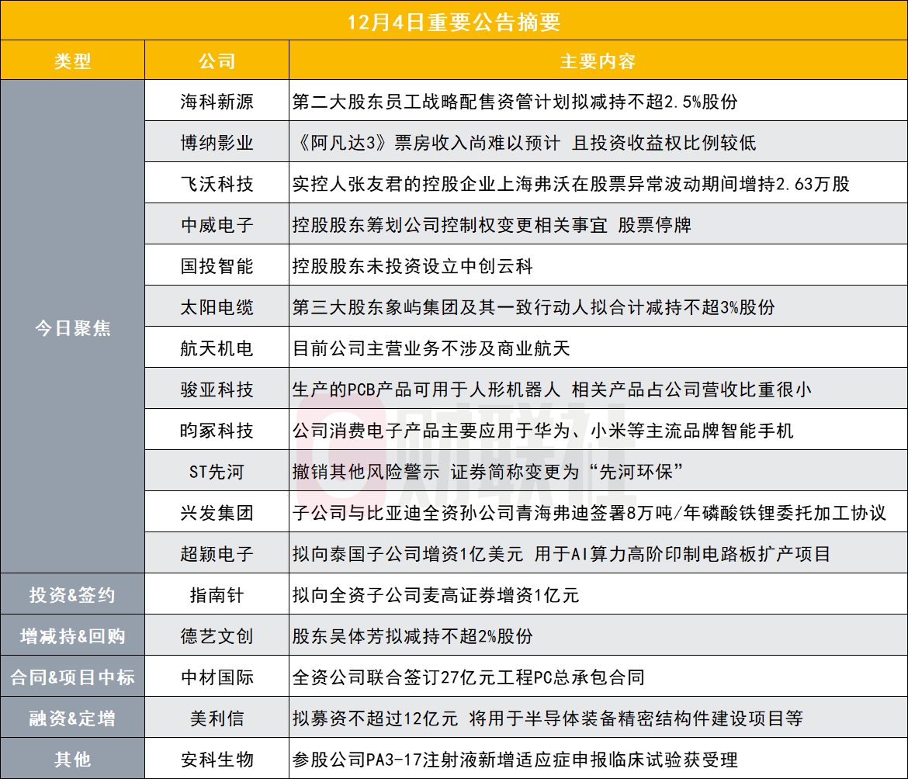Click text about 象屿集团拟合计减持不超3%
The image size is (908, 779).
(x=533, y=307)
